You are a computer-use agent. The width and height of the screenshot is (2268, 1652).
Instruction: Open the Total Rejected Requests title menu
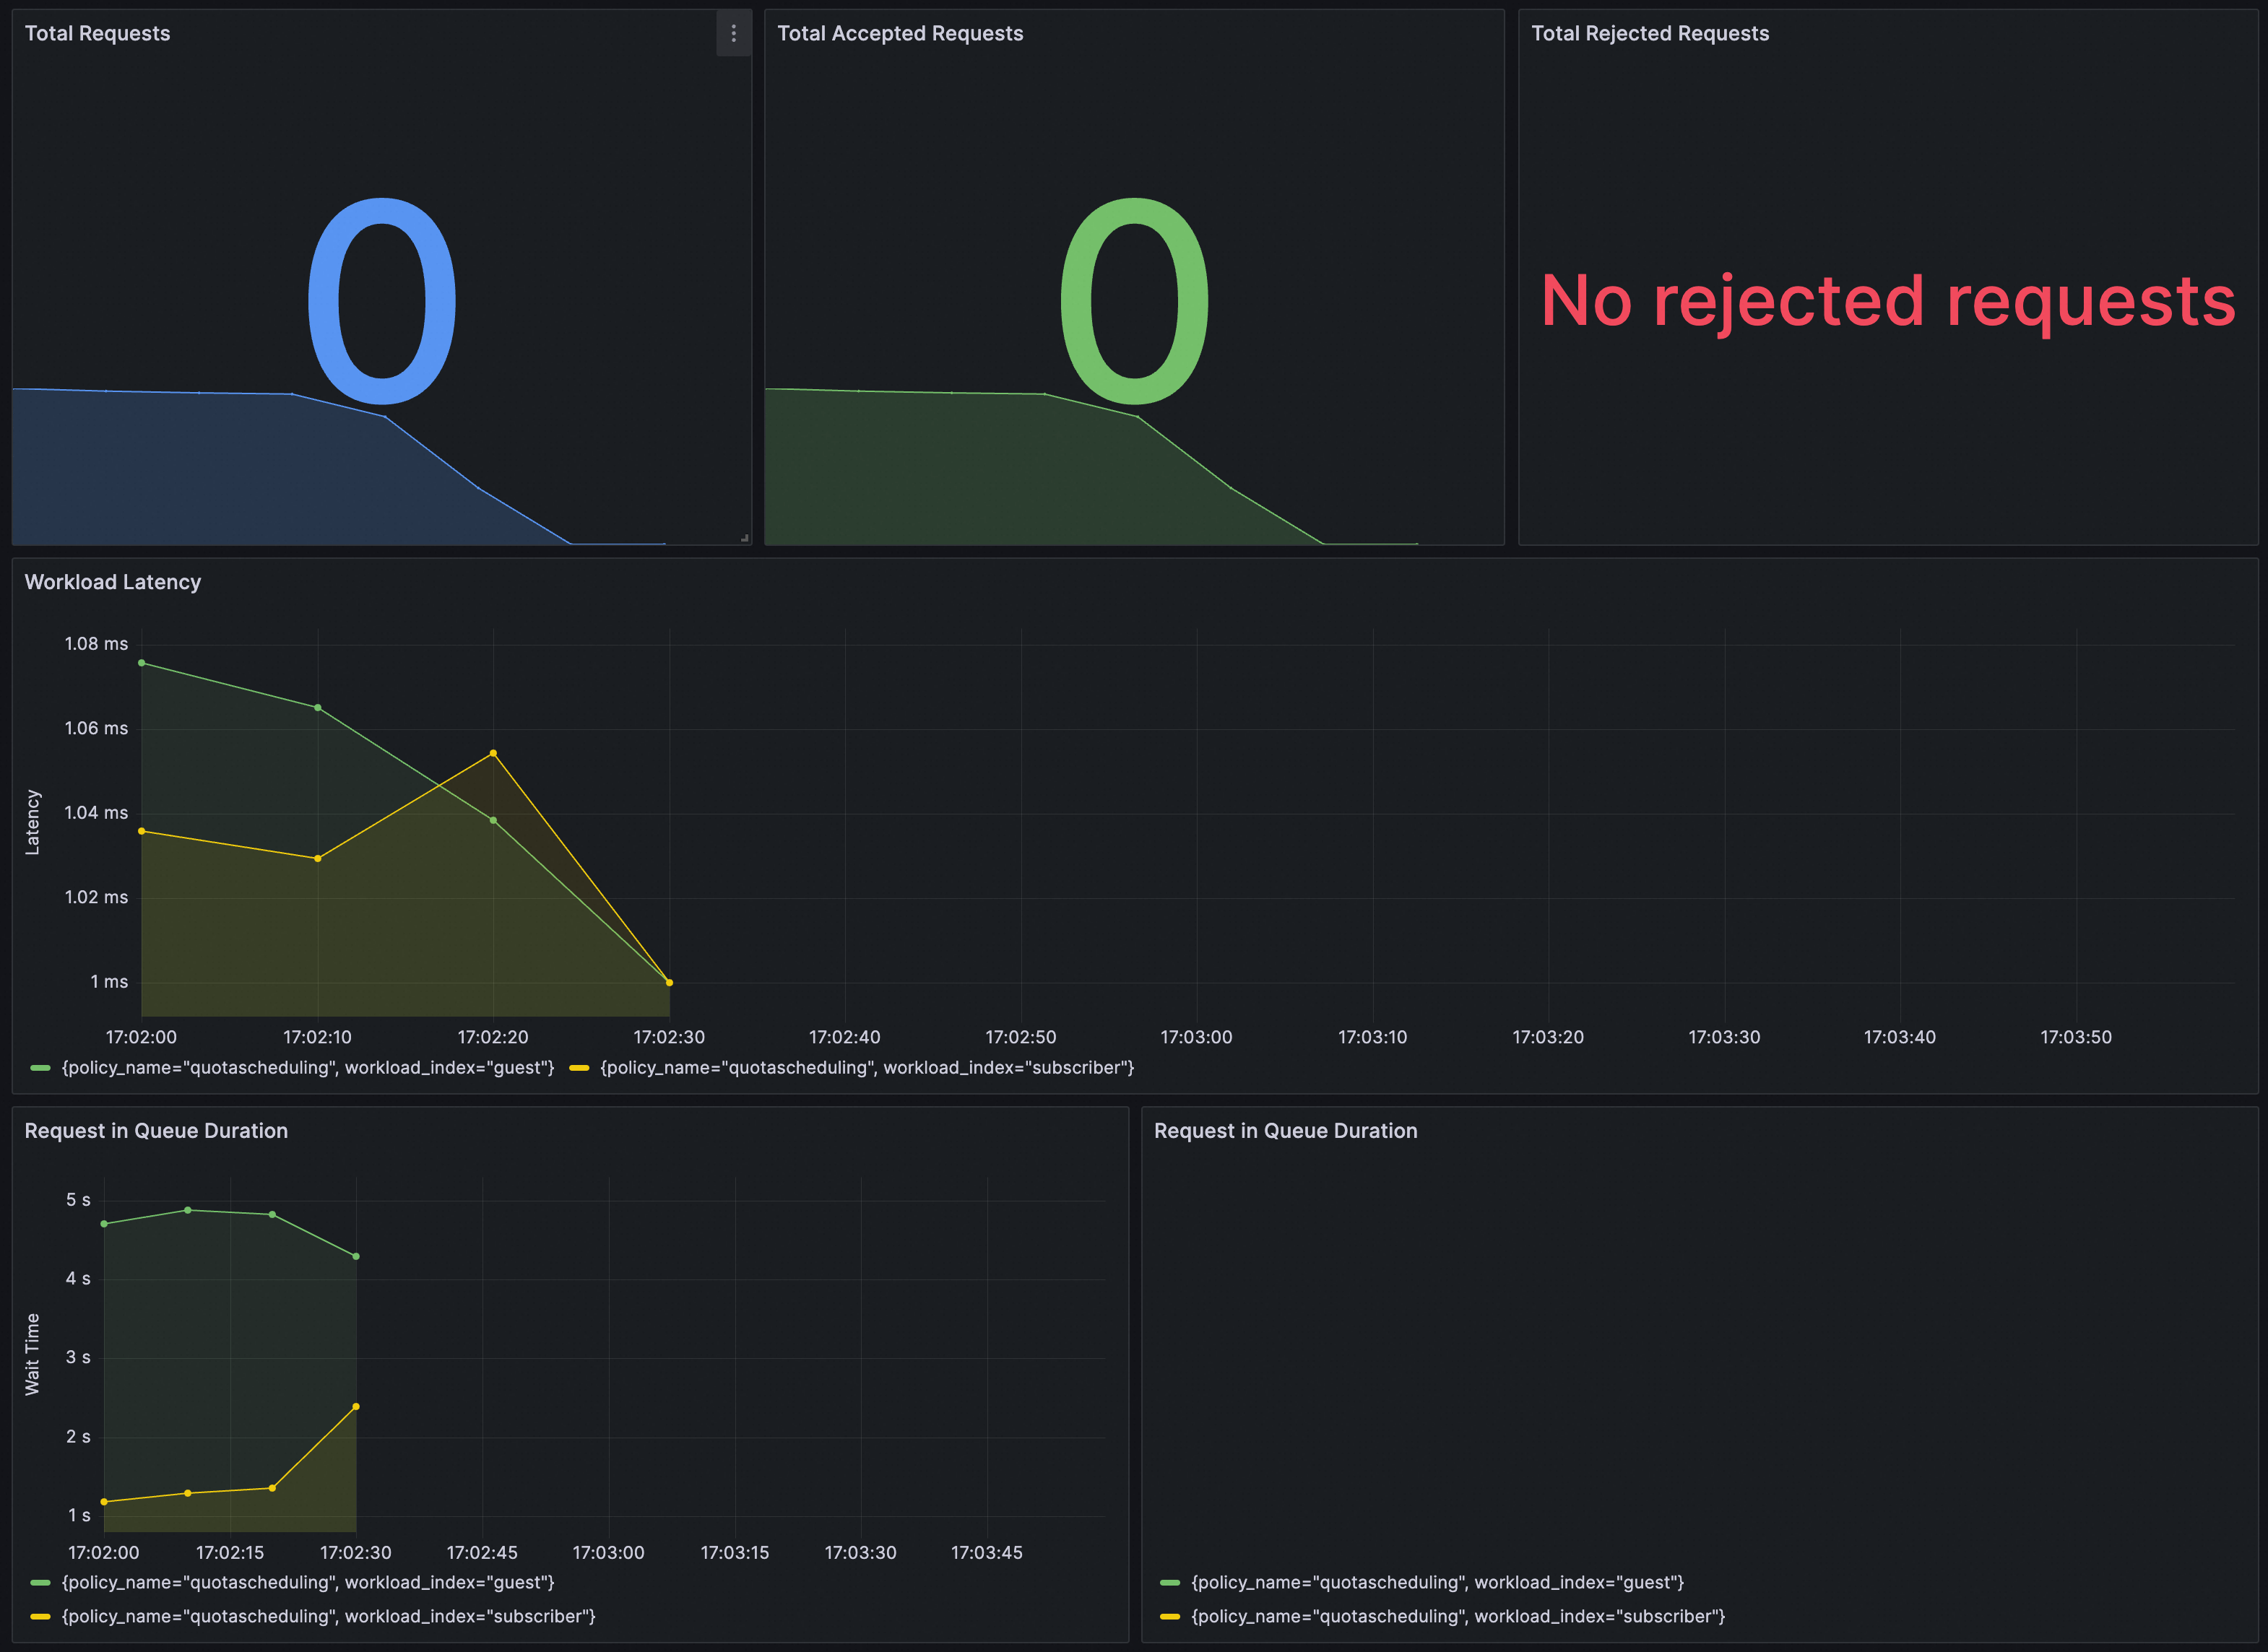1649,34
